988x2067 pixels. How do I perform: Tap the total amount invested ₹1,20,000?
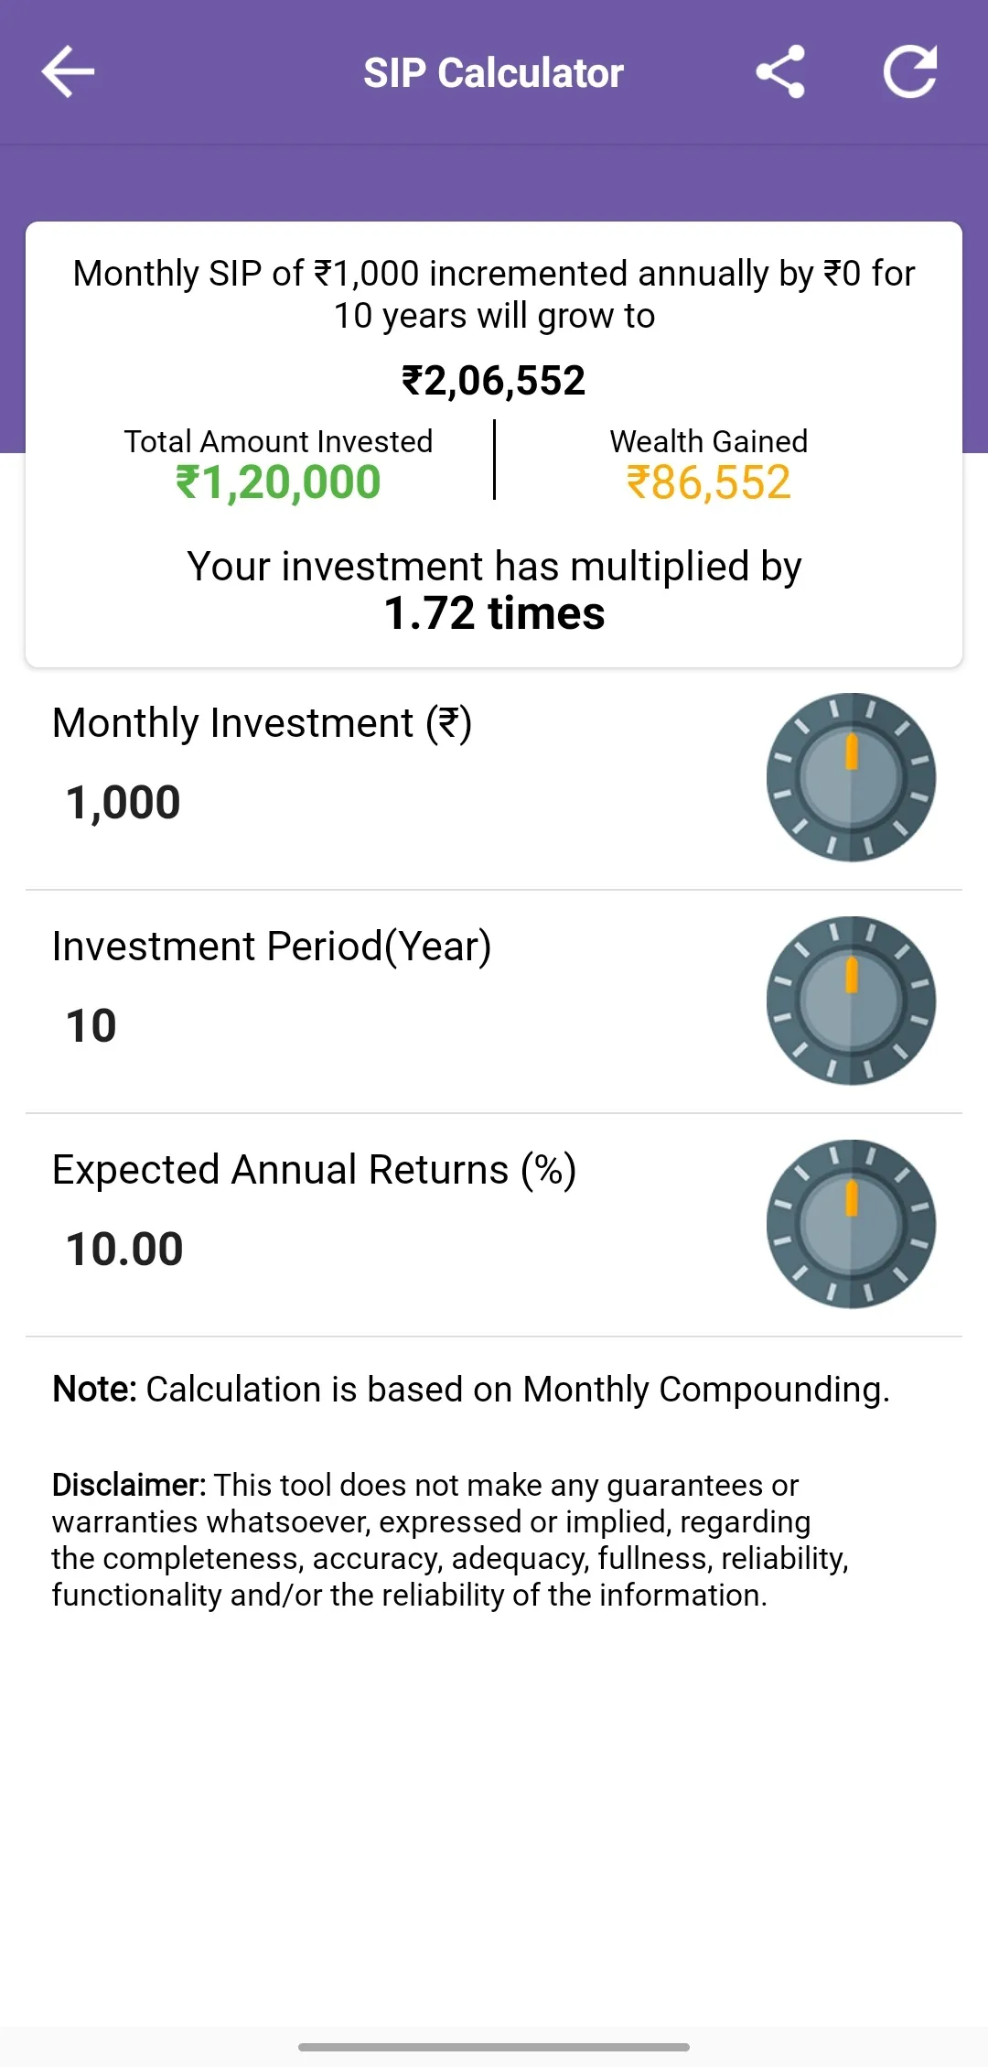[278, 482]
